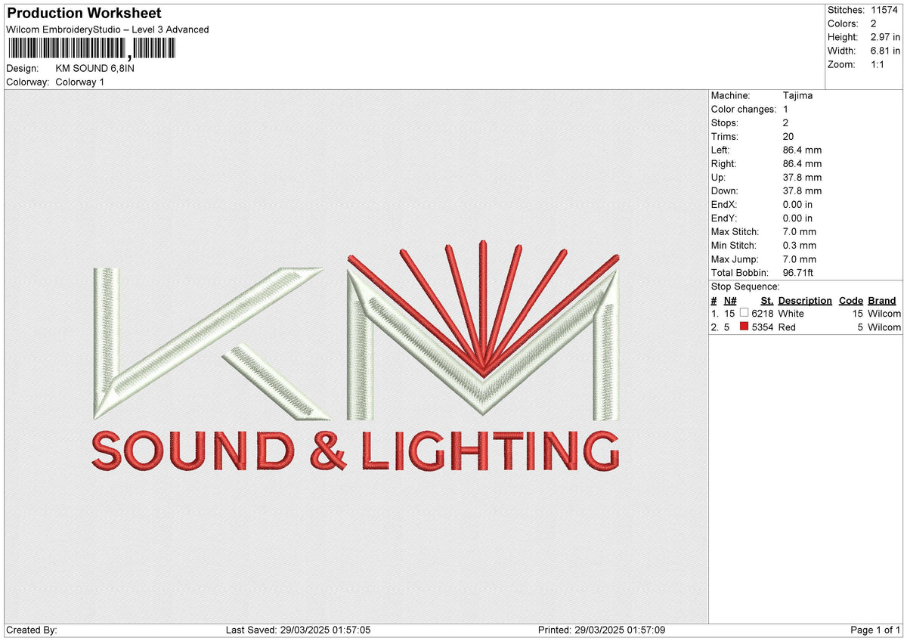Click the 'Description' column header
Screen dimensions: 907x641
coord(805,301)
